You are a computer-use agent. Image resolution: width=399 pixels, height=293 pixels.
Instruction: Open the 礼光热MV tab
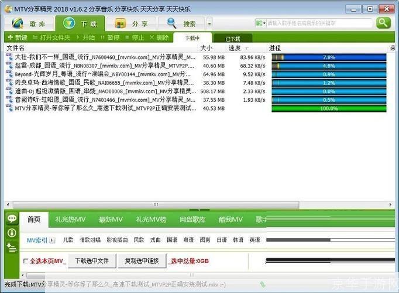70,219
